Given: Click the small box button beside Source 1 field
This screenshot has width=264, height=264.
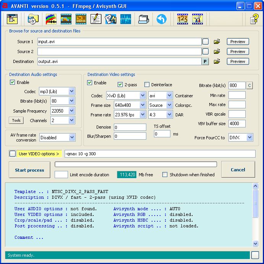Looking at the screenshot, I should [206, 42].
